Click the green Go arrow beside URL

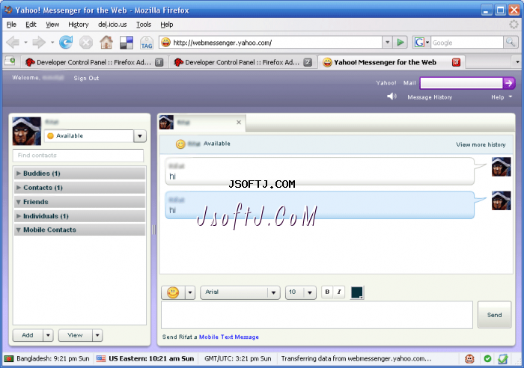click(400, 43)
